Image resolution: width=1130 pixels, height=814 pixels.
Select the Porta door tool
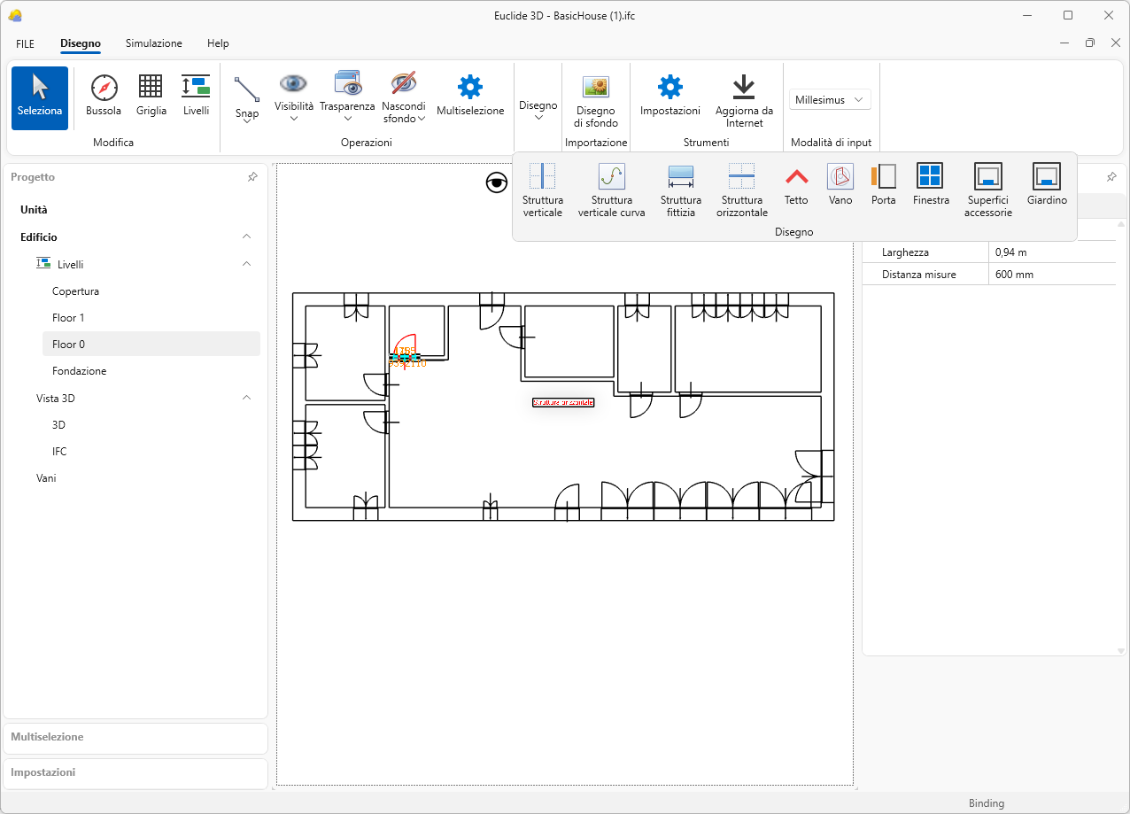[883, 185]
